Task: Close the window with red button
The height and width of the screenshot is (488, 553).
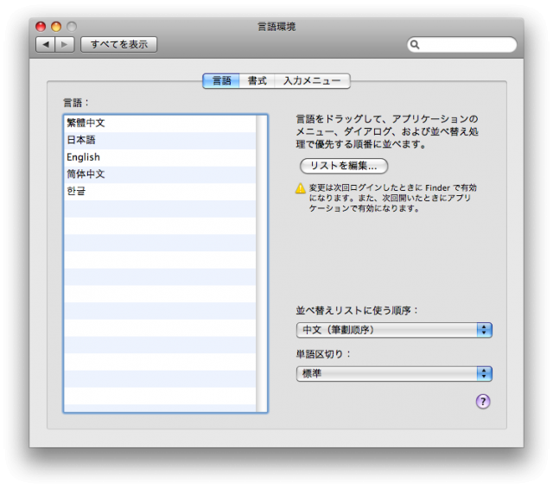Action: point(41,27)
